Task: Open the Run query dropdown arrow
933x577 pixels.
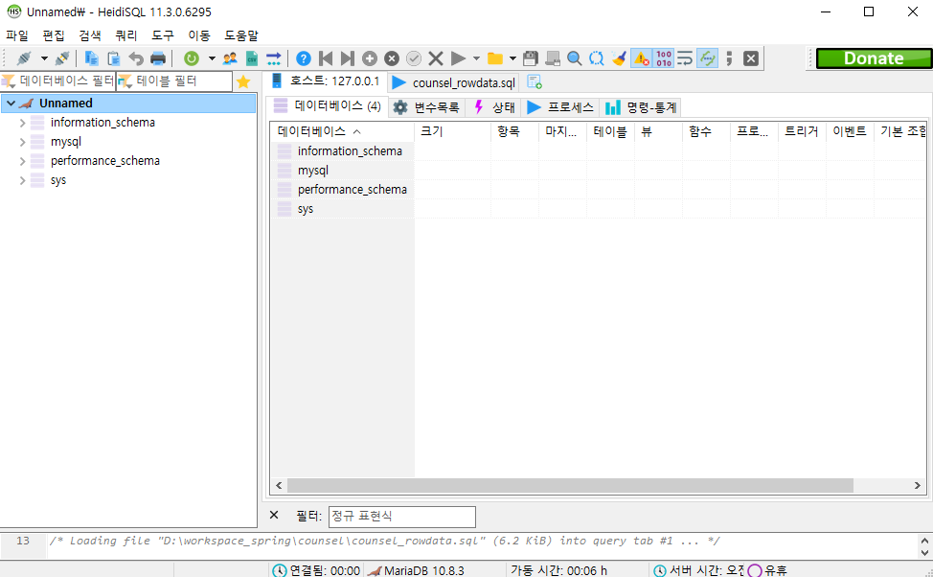Action: pos(476,58)
